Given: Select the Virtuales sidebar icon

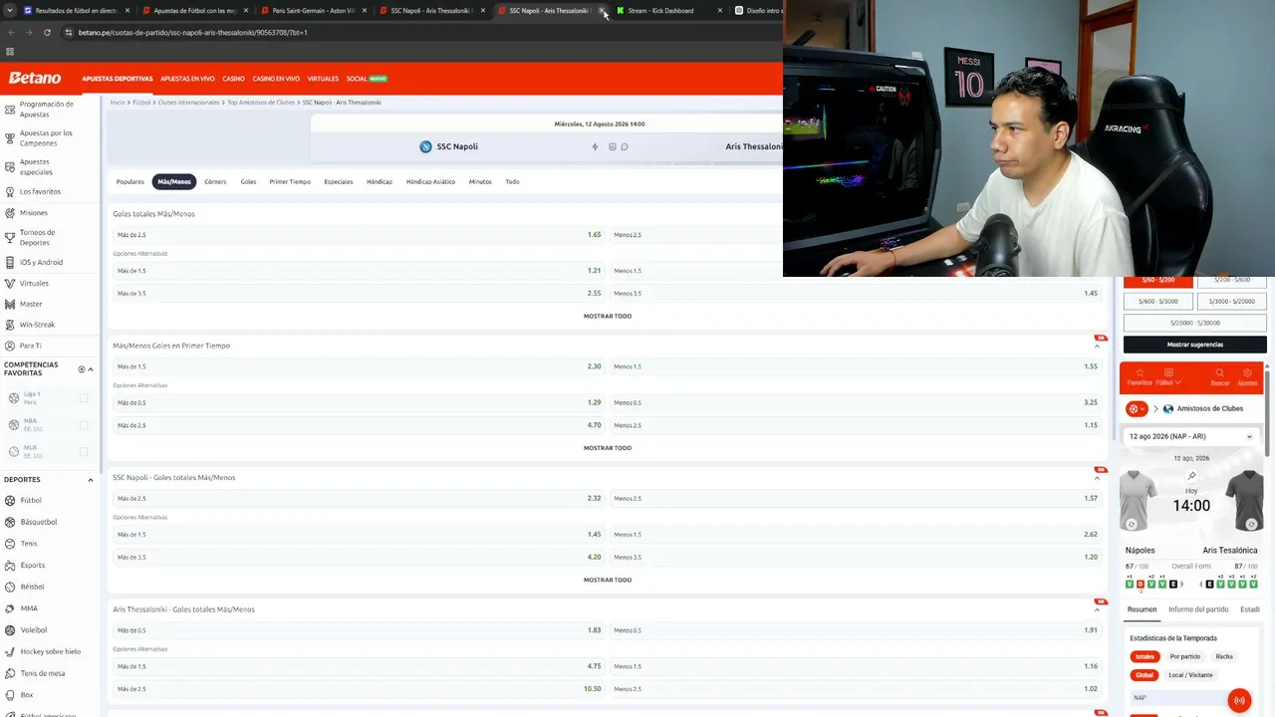Looking at the screenshot, I should [x=10, y=283].
